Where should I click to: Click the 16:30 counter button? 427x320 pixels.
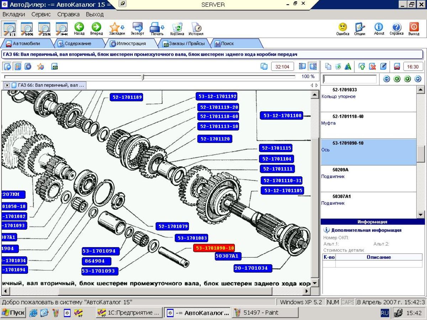click(413, 66)
